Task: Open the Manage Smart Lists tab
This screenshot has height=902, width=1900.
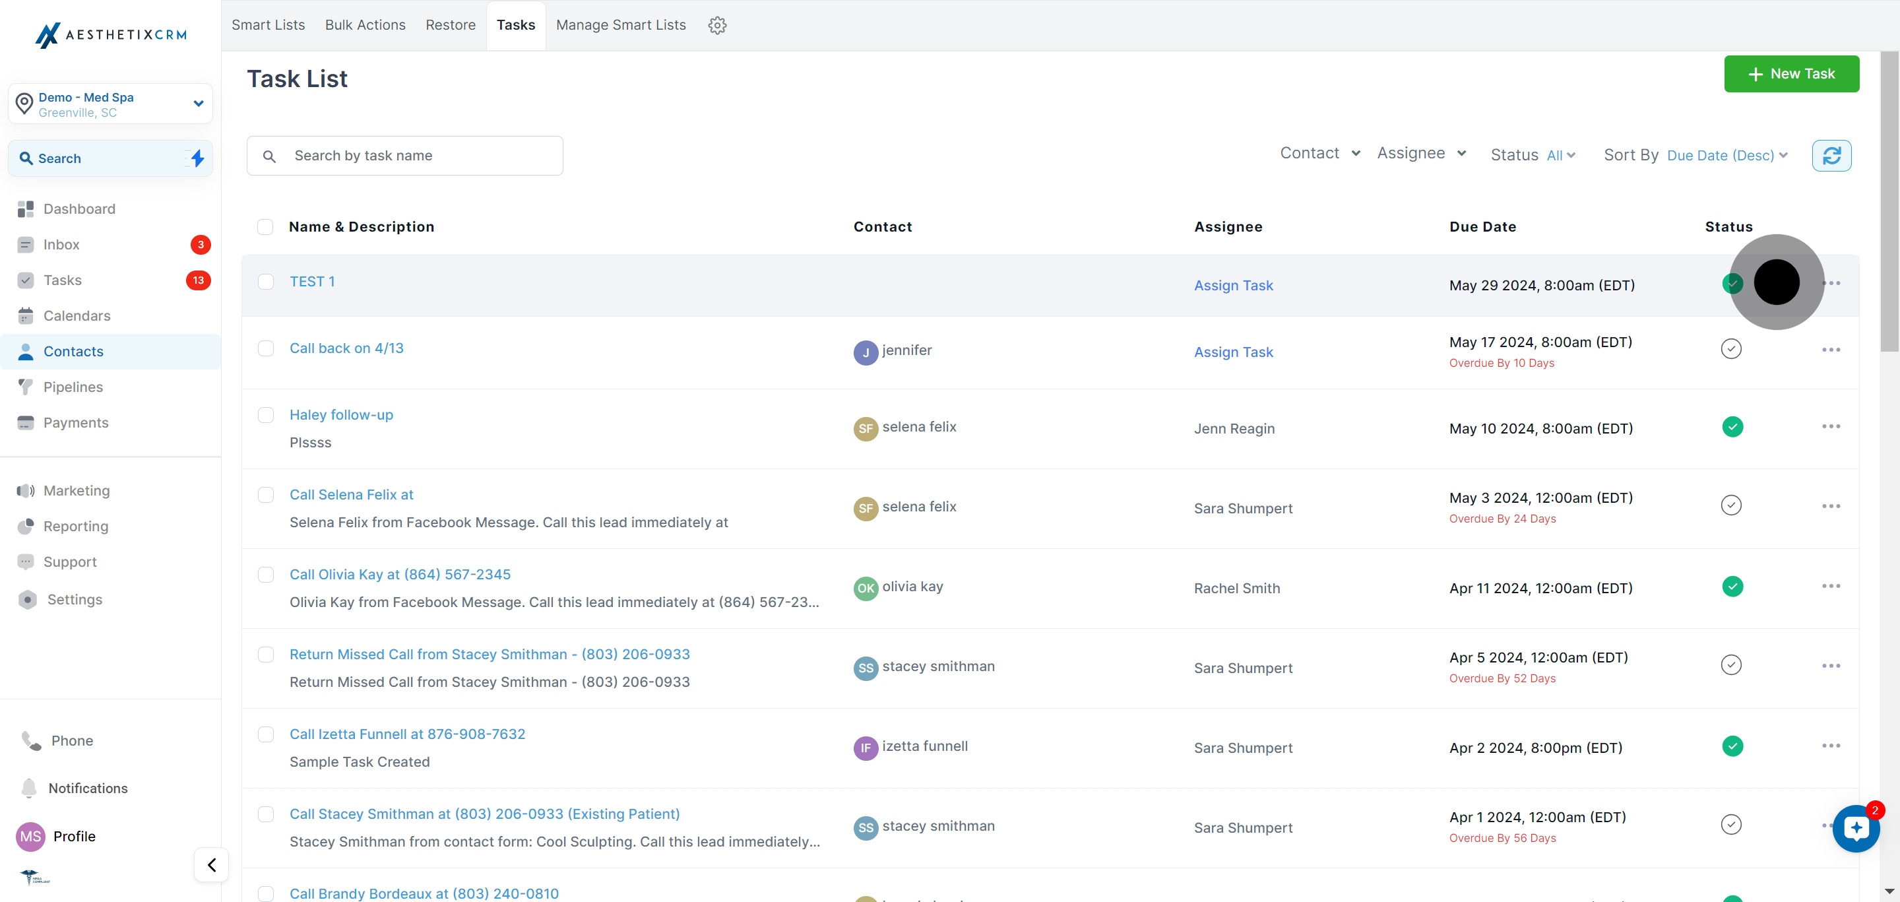Action: pyautogui.click(x=621, y=25)
